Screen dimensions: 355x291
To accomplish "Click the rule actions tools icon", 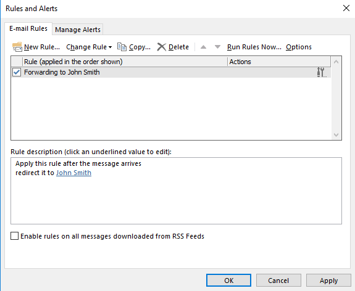I will click(322, 72).
